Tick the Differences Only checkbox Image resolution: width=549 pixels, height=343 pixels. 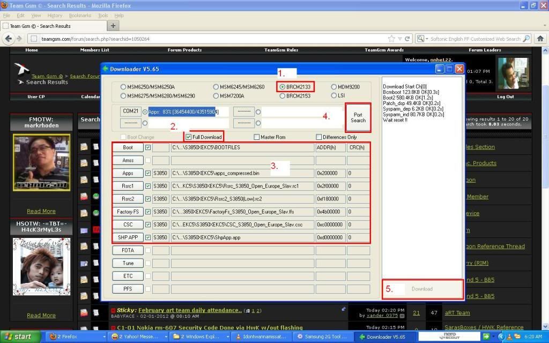[x=318, y=137]
